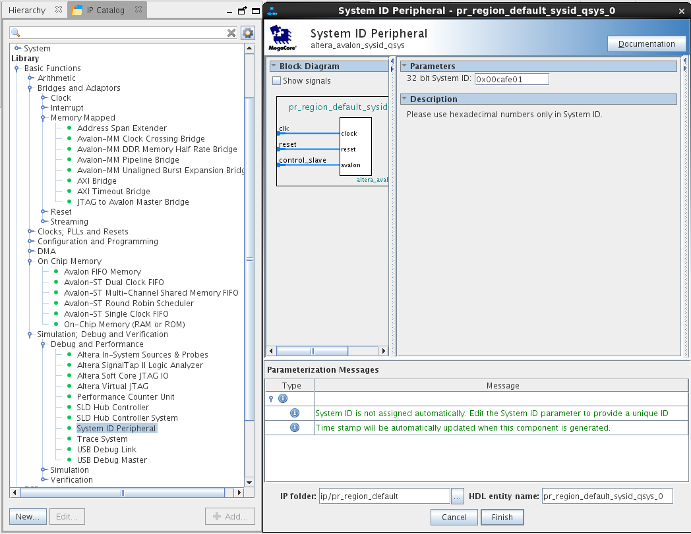
Task: Click info icon beside System ID message
Action: 295,413
